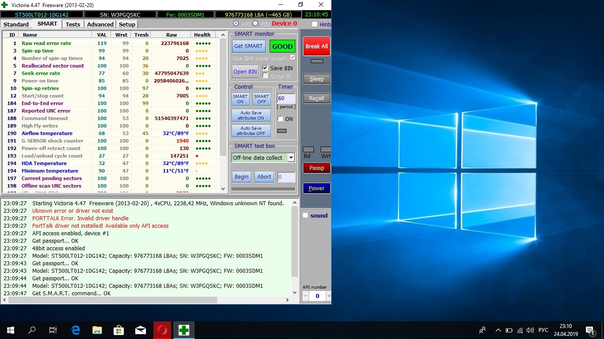
Task: Open File Explorer from the taskbar
Action: pyautogui.click(x=97, y=330)
